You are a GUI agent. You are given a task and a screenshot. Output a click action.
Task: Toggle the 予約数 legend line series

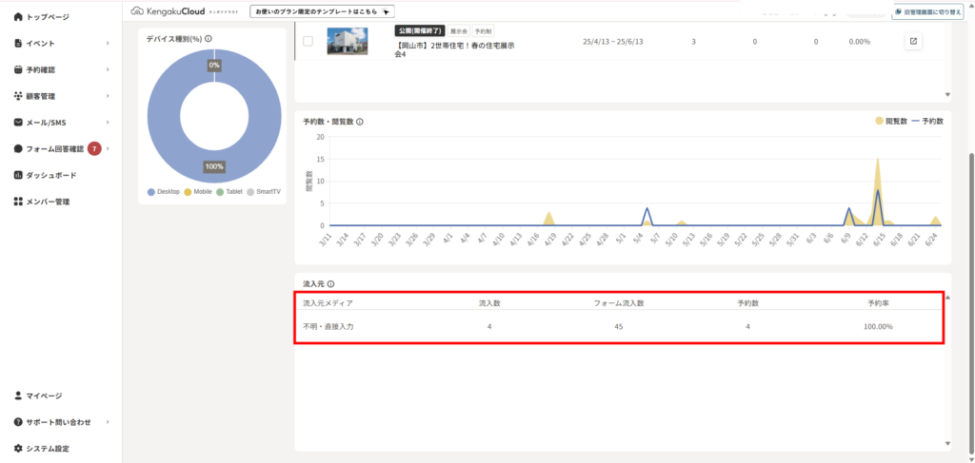[927, 122]
